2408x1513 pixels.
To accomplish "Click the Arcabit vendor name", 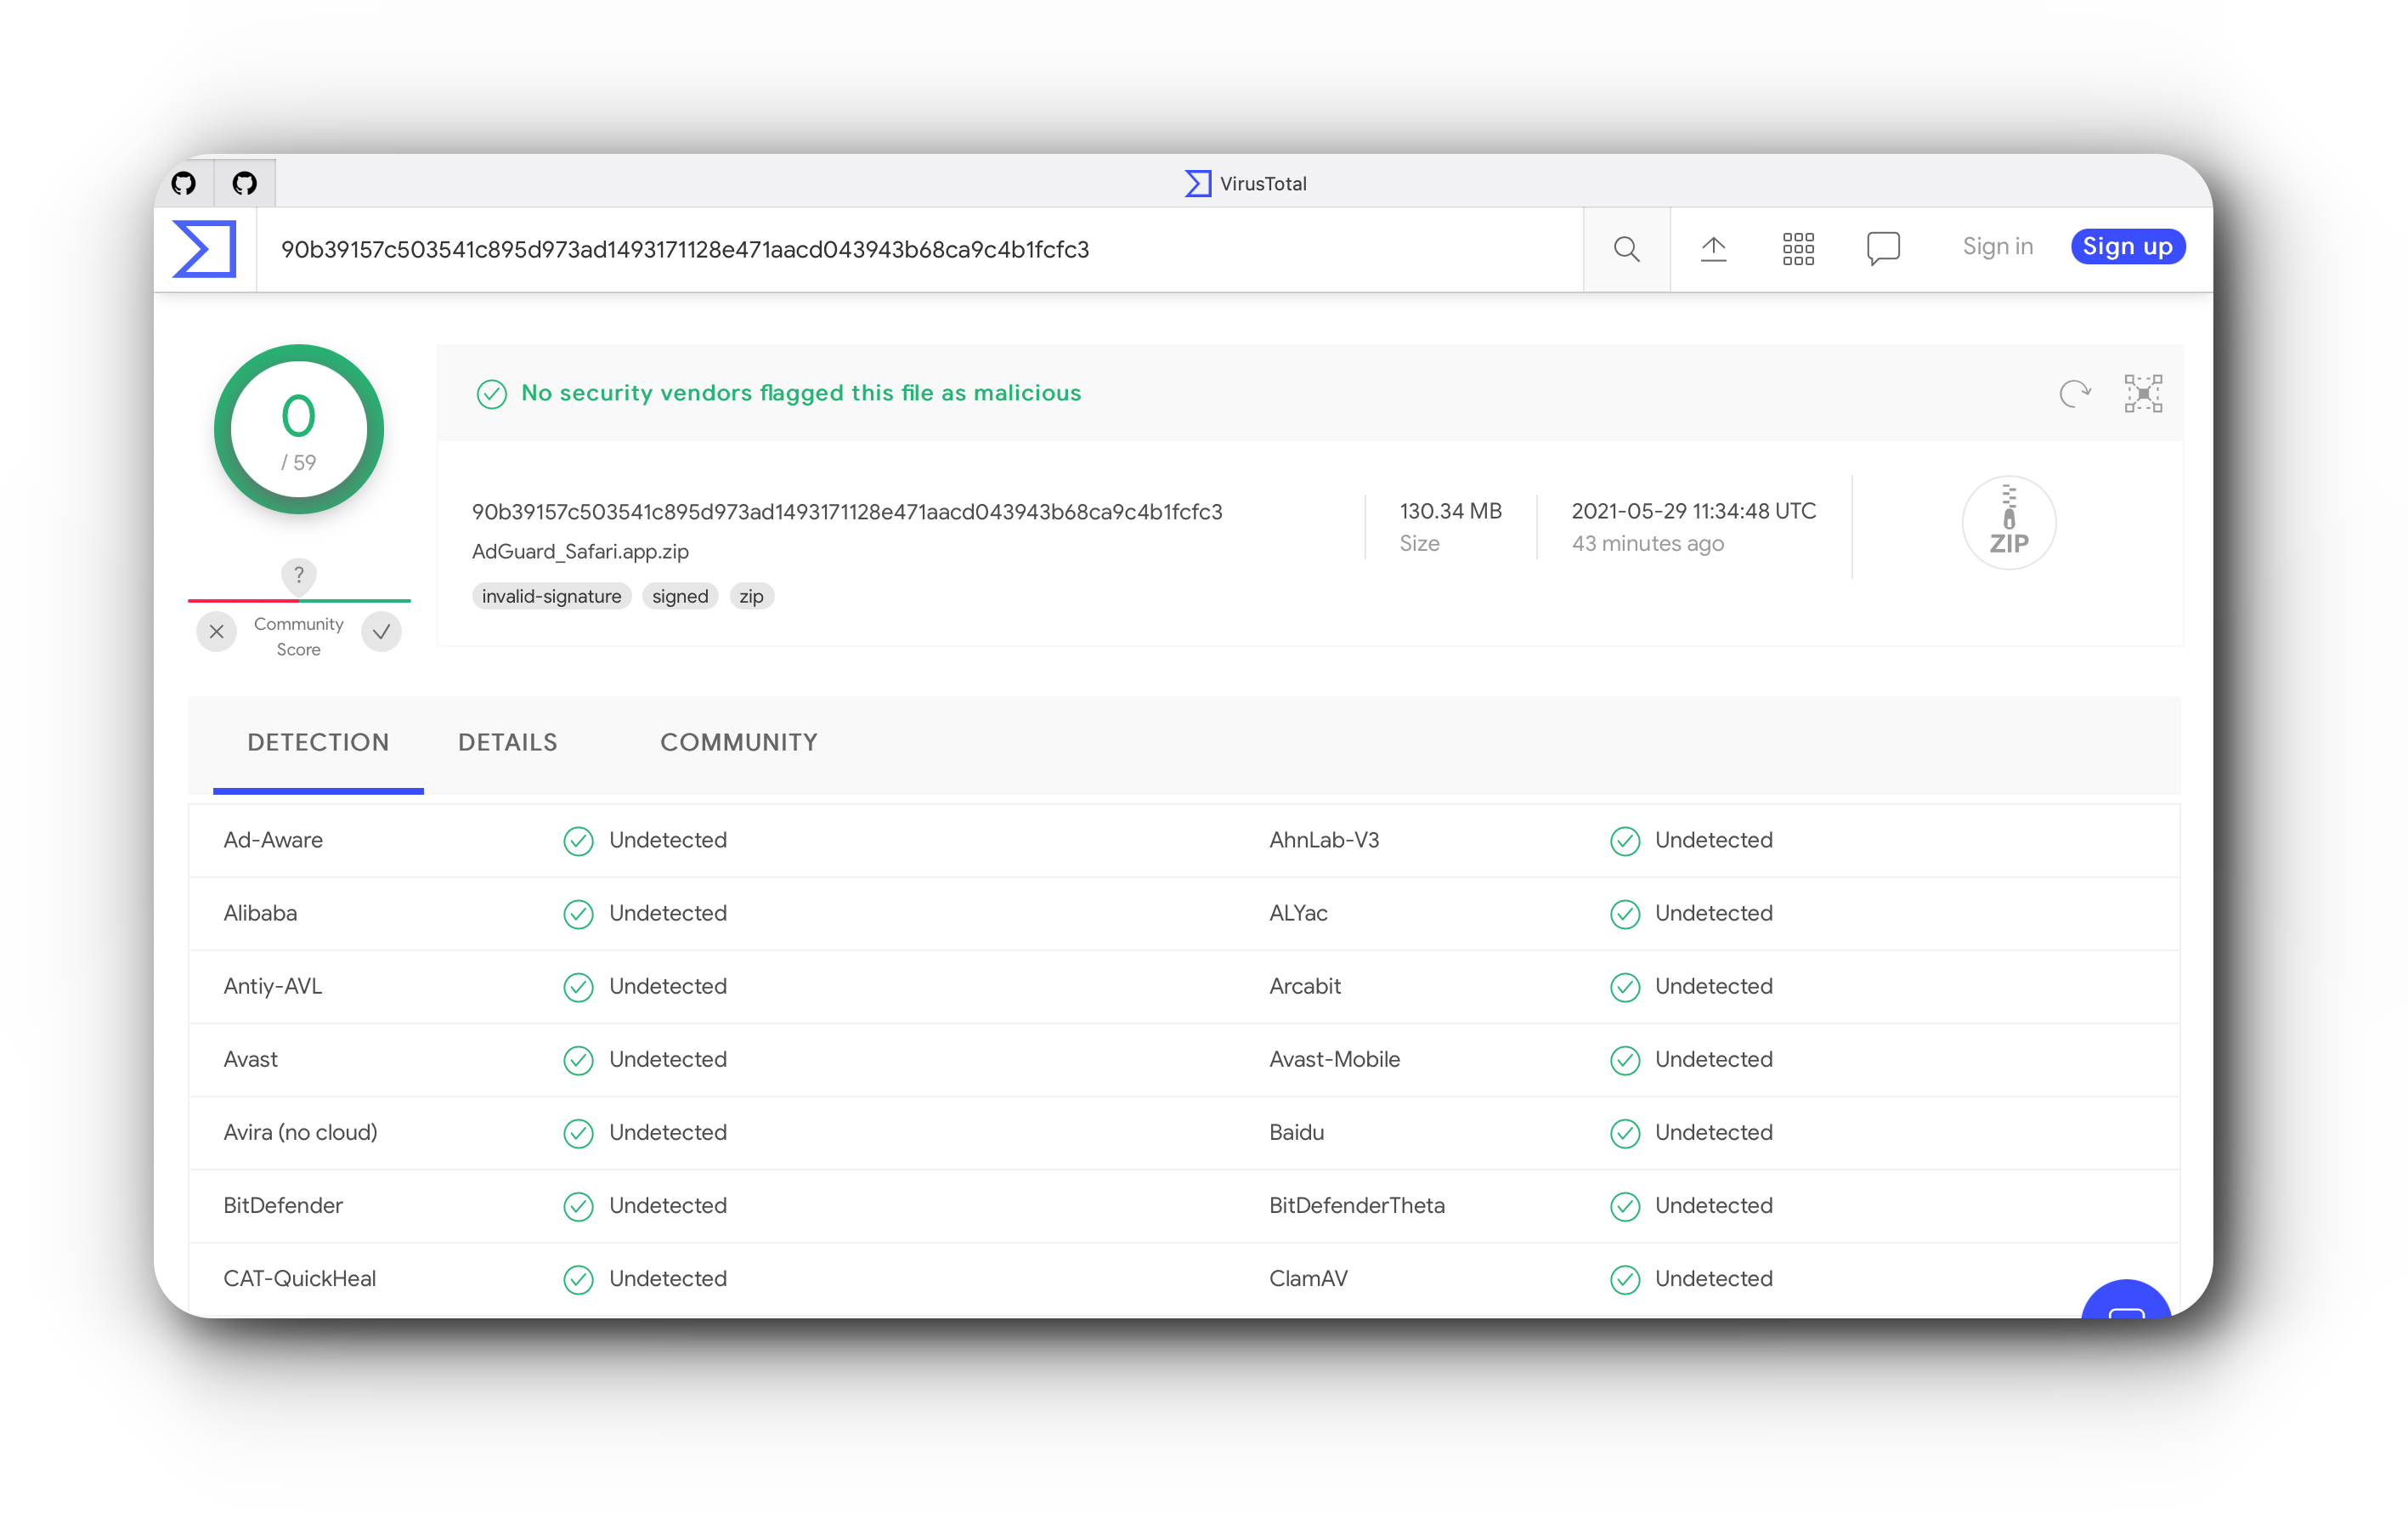I will tap(1305, 987).
